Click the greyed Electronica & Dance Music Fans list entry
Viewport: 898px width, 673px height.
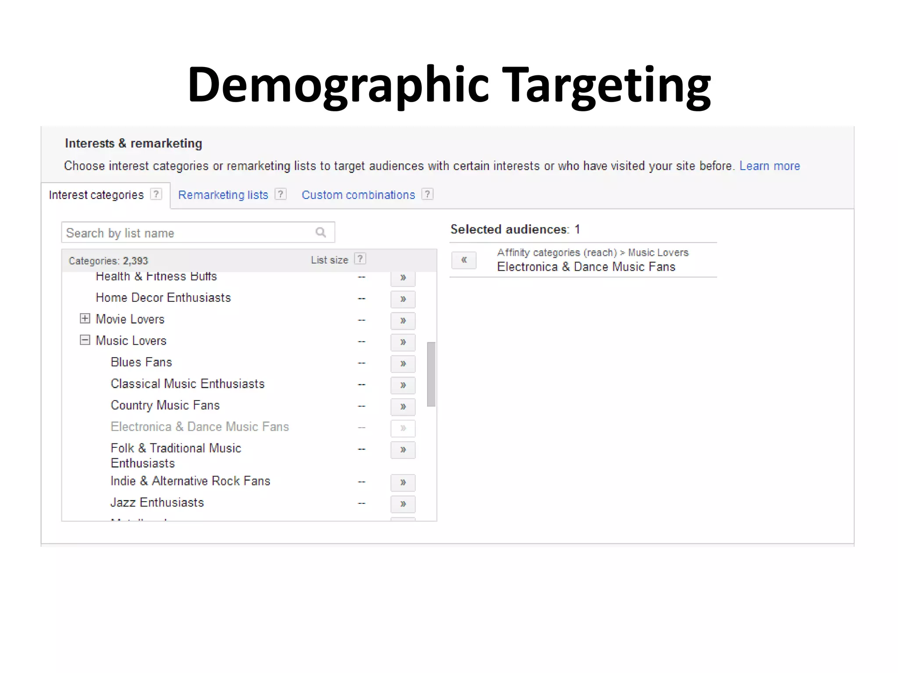click(200, 427)
